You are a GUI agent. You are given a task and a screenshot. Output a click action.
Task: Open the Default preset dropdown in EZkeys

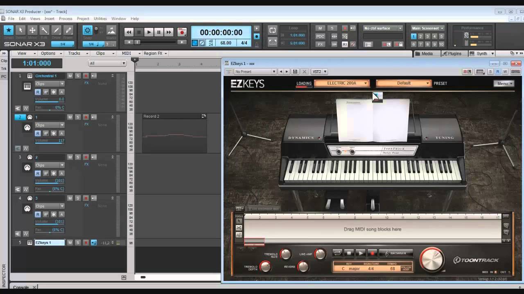point(404,83)
